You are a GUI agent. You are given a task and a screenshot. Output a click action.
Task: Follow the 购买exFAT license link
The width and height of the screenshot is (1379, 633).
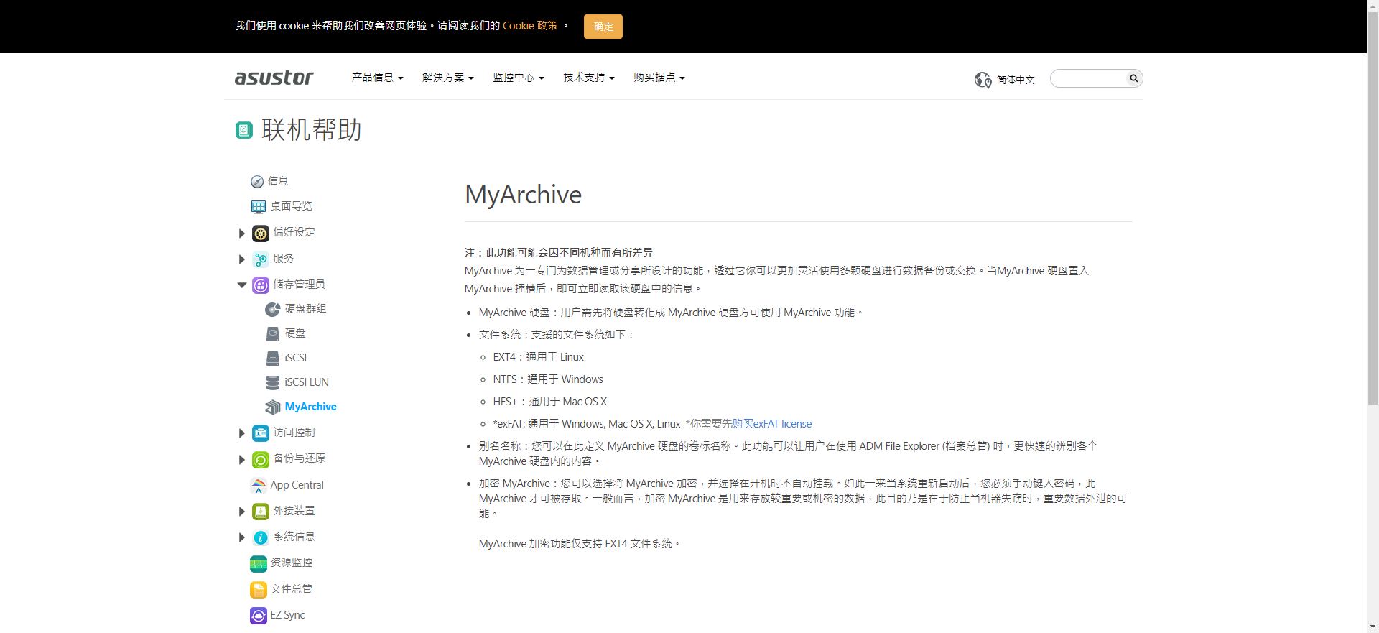(772, 424)
